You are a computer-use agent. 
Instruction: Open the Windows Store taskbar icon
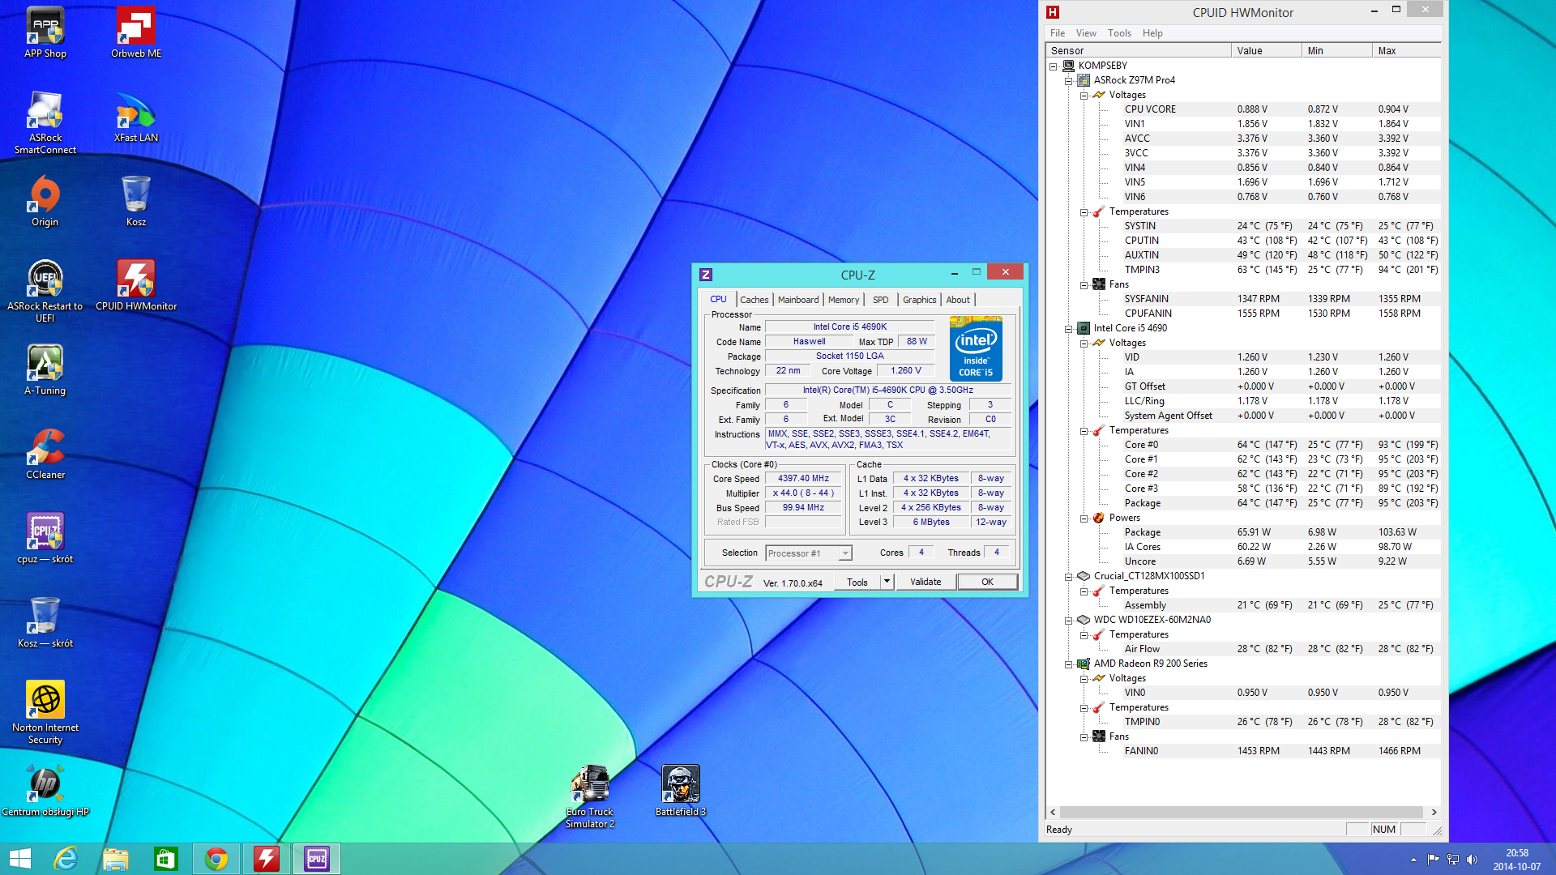[165, 858]
